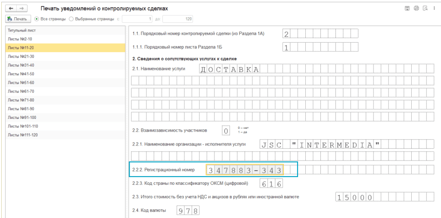Select the Выбранные страницы radio option

pos(71,19)
